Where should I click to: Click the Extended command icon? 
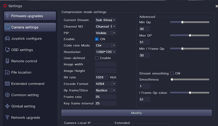7,84
